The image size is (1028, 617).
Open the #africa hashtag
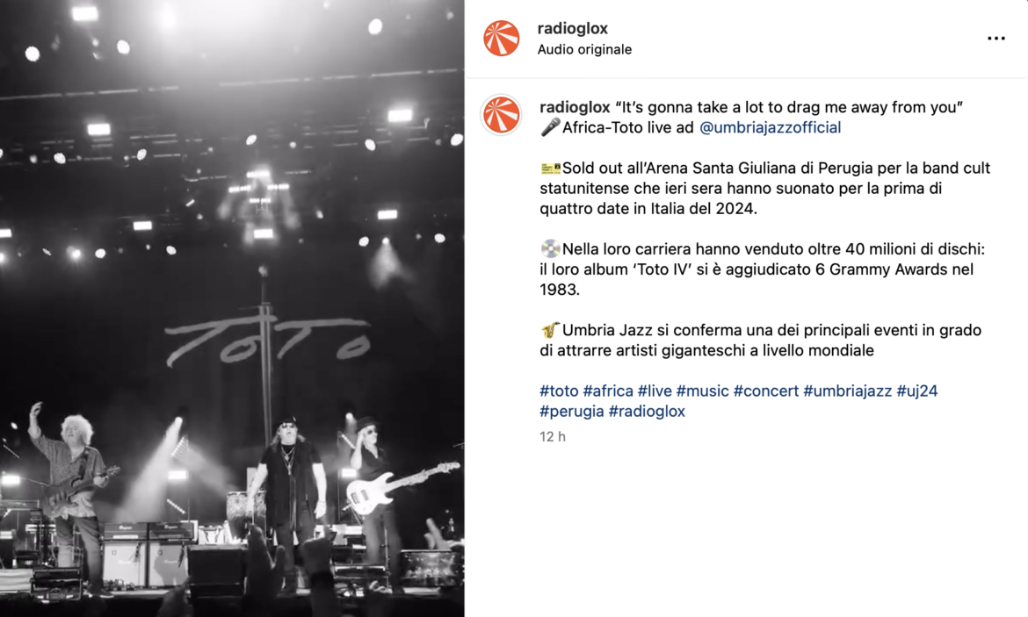(x=608, y=391)
